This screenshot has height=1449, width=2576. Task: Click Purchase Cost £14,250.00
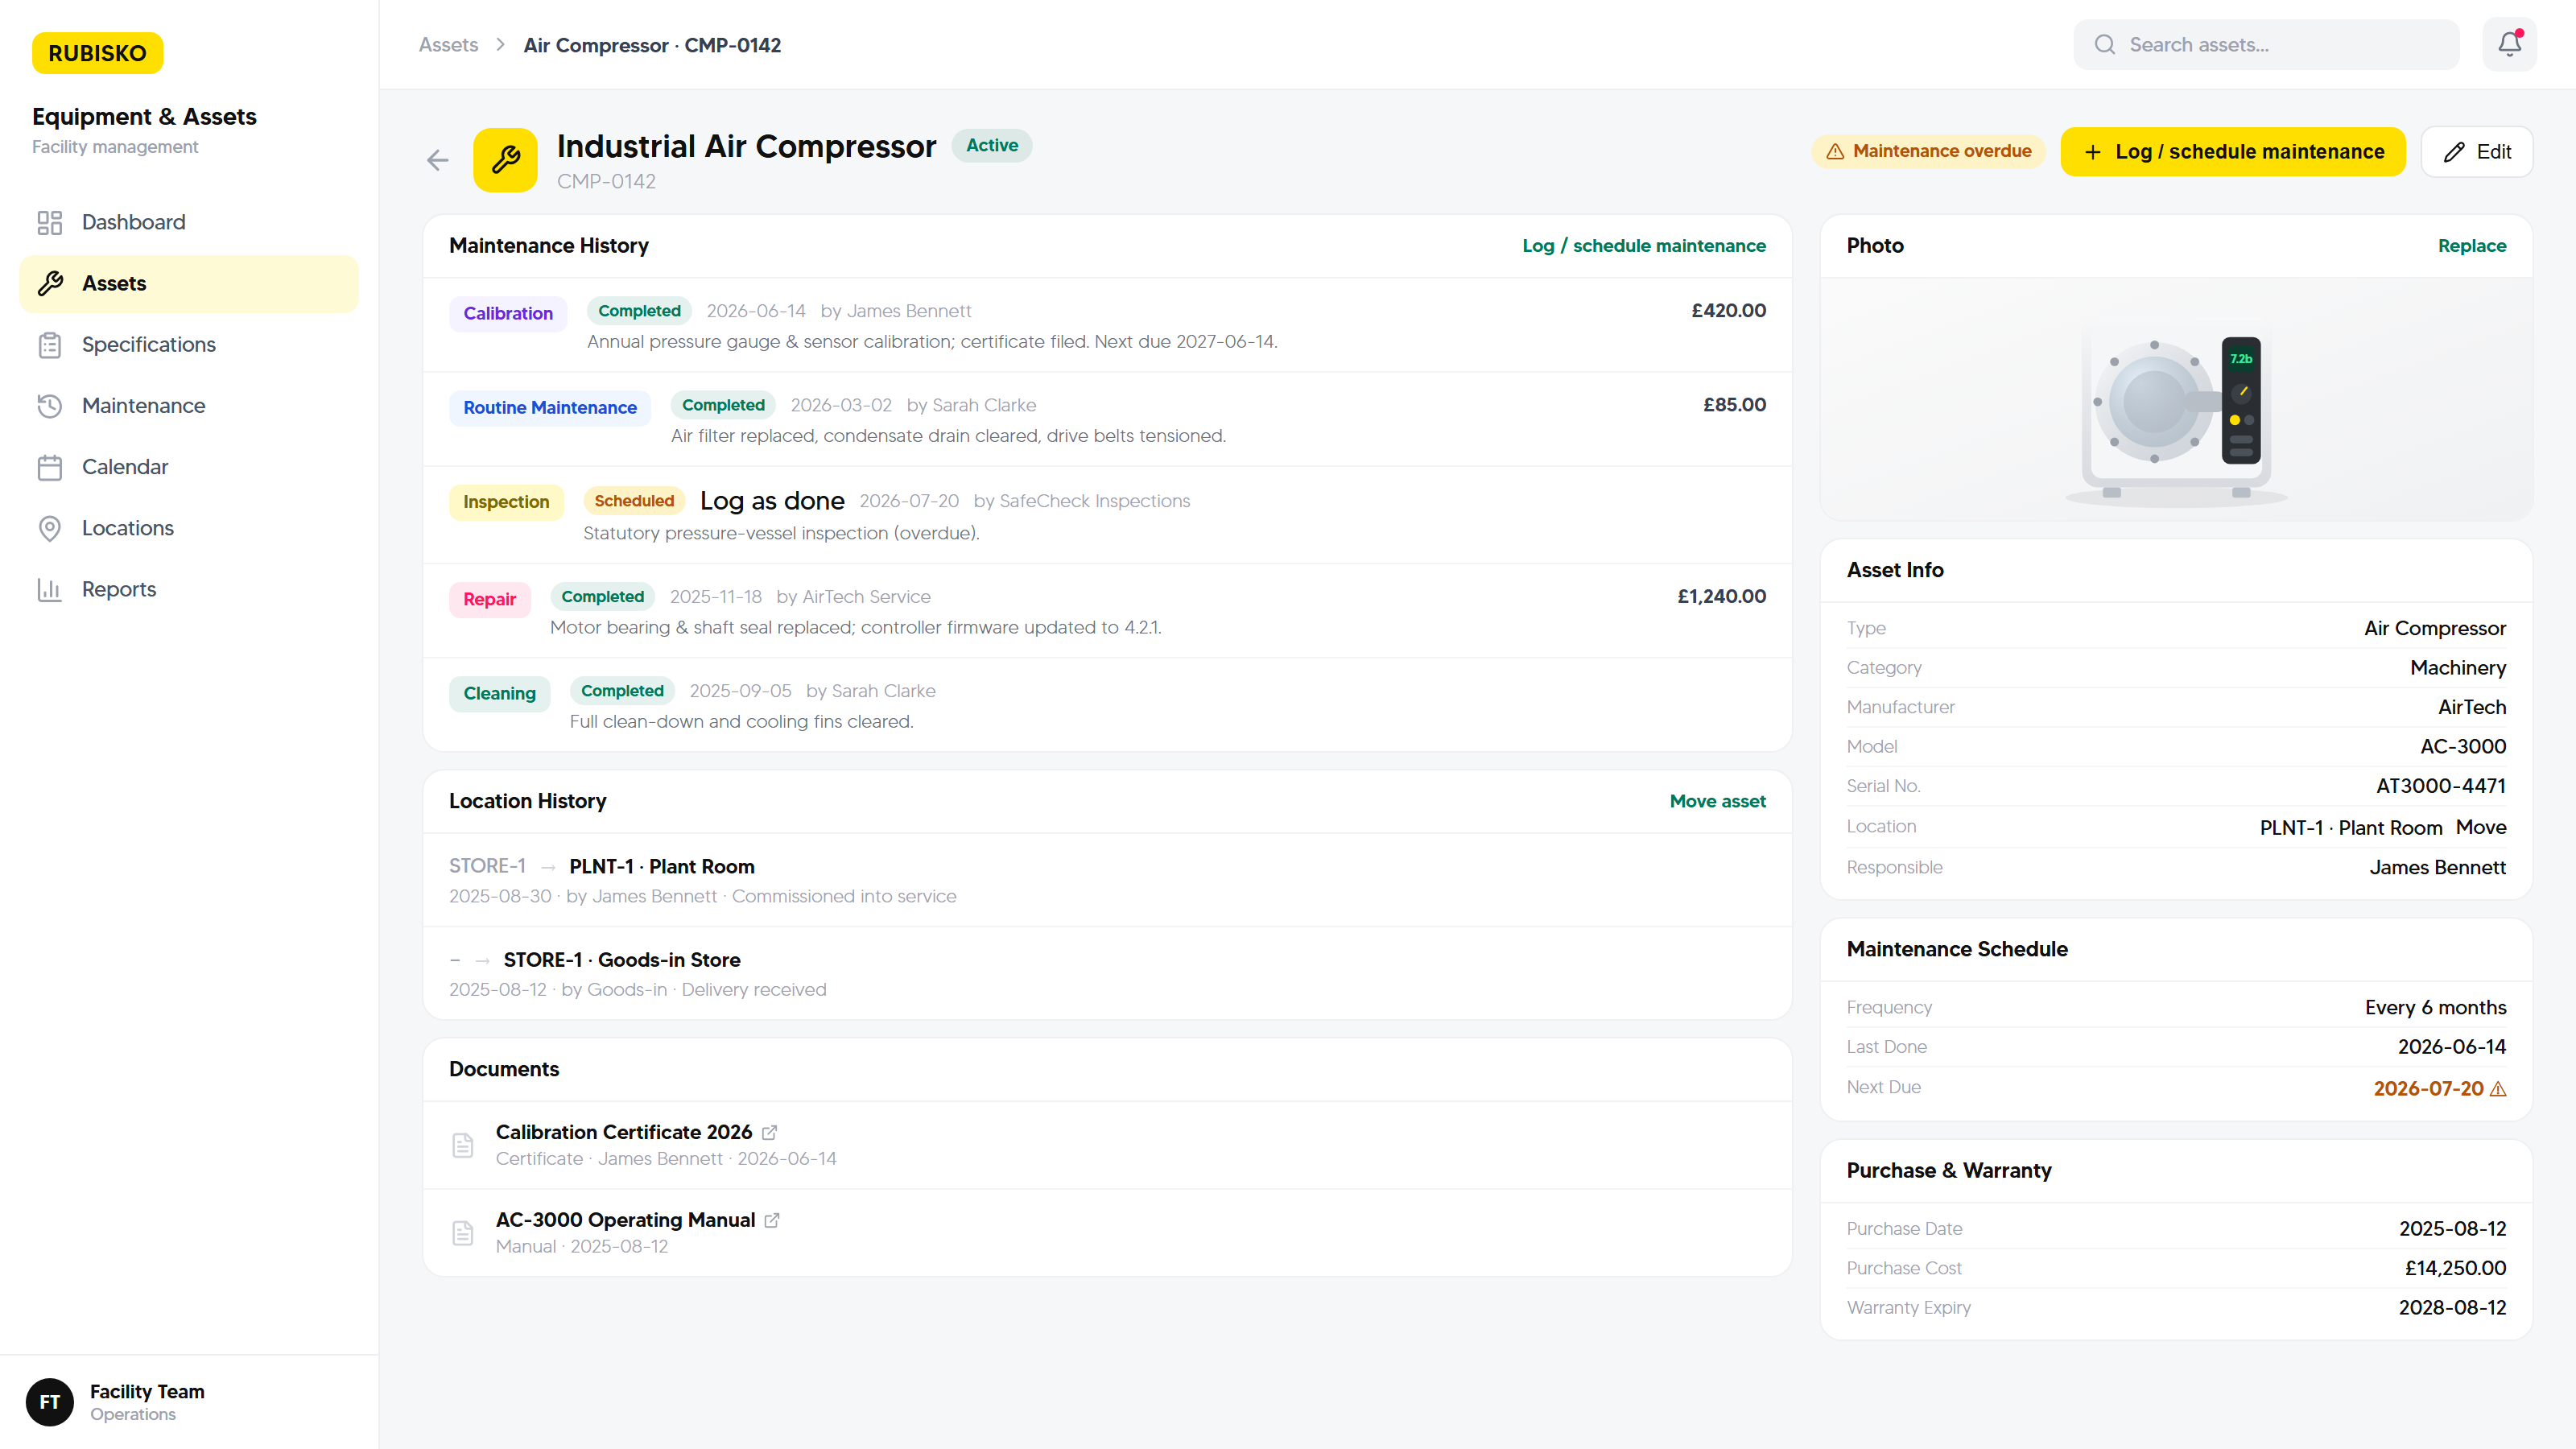coord(2455,1268)
